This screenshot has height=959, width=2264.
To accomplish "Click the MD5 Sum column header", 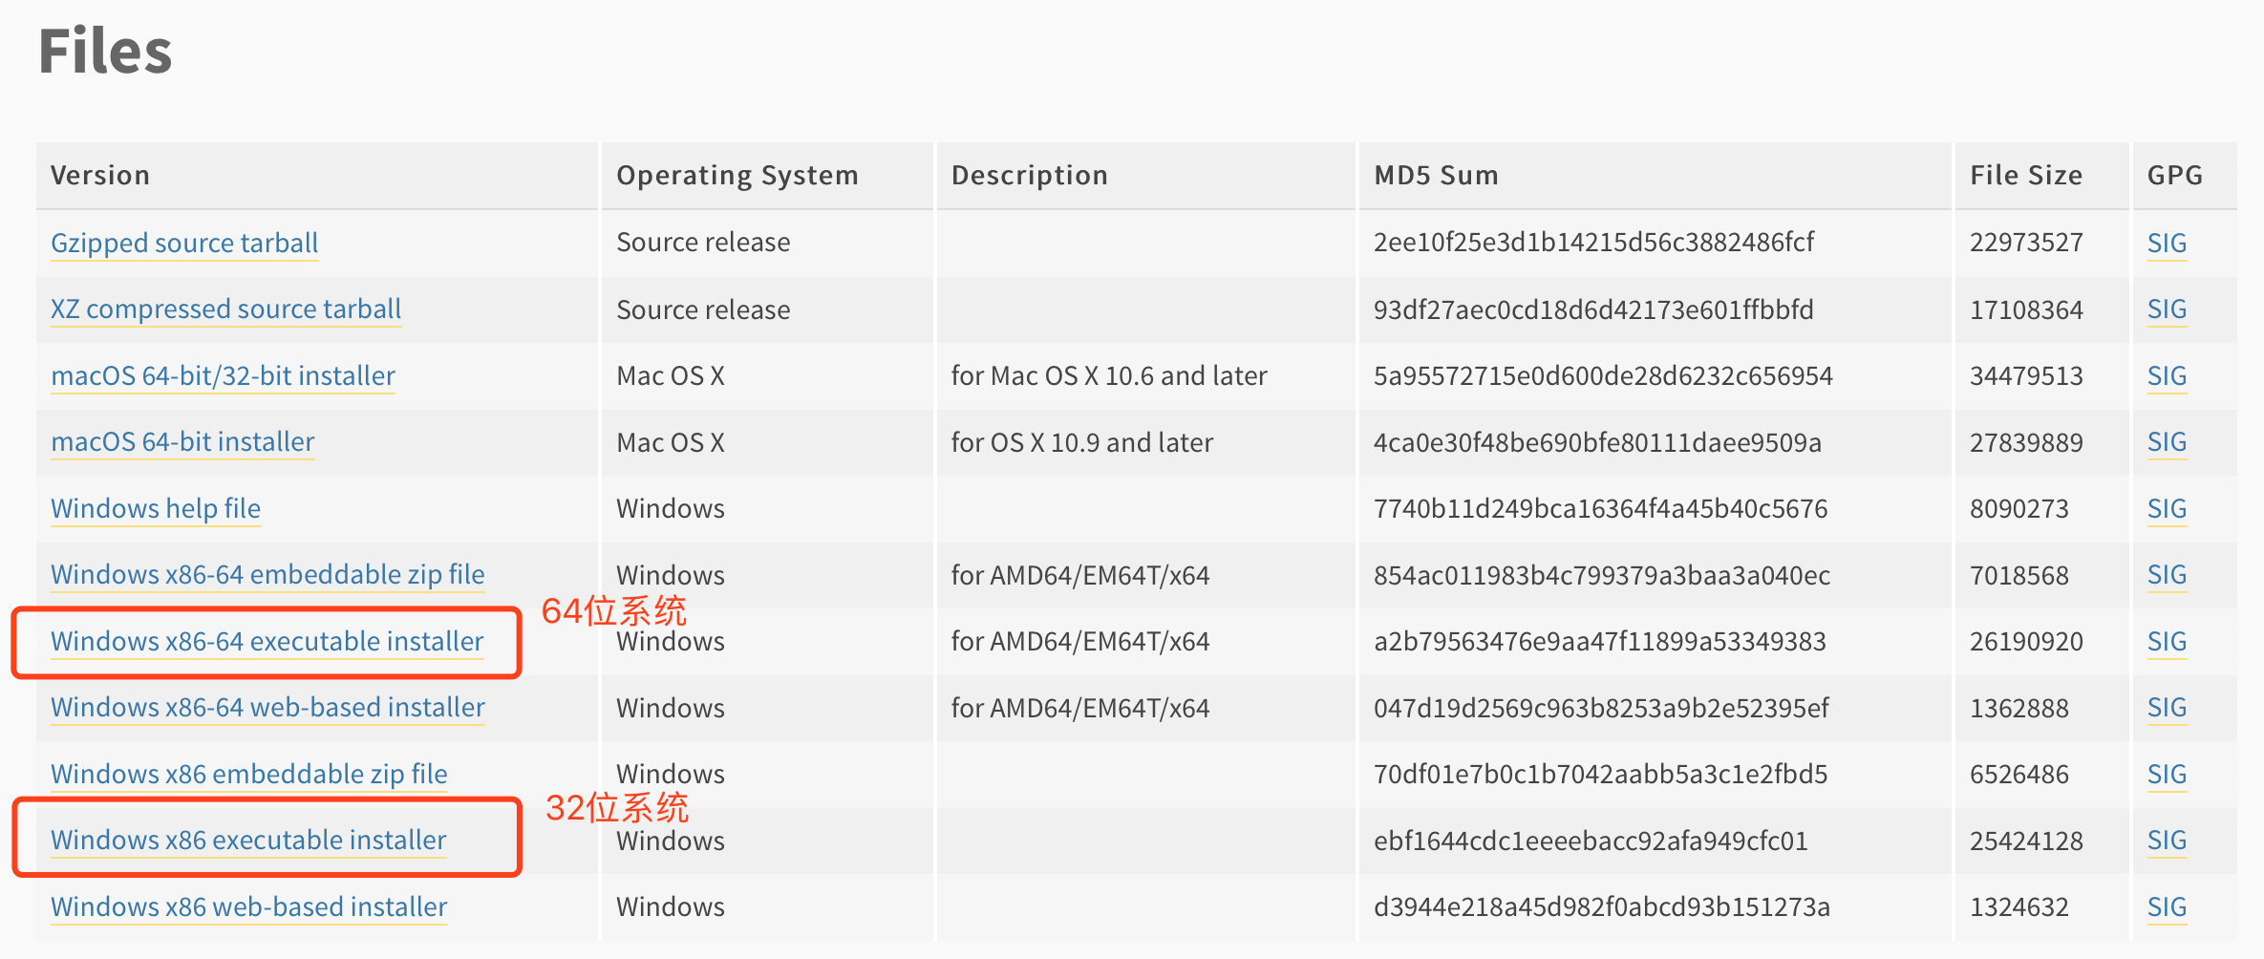I will tap(1436, 176).
